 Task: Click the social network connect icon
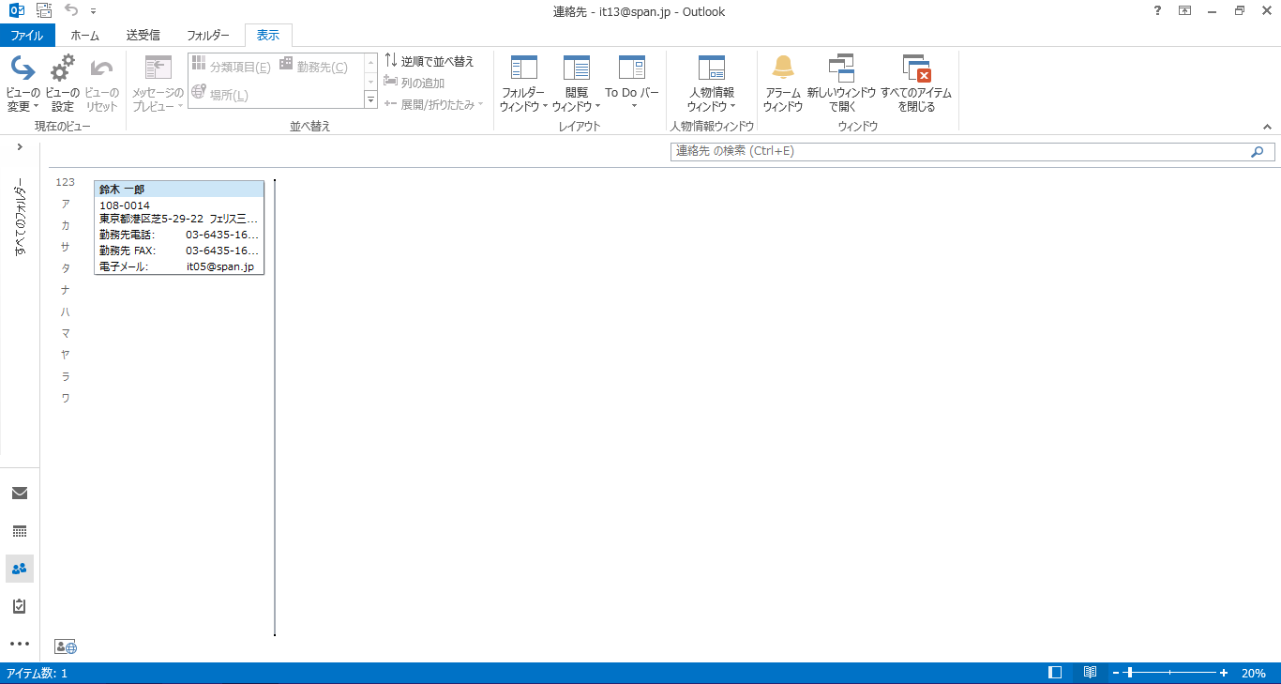[66, 646]
